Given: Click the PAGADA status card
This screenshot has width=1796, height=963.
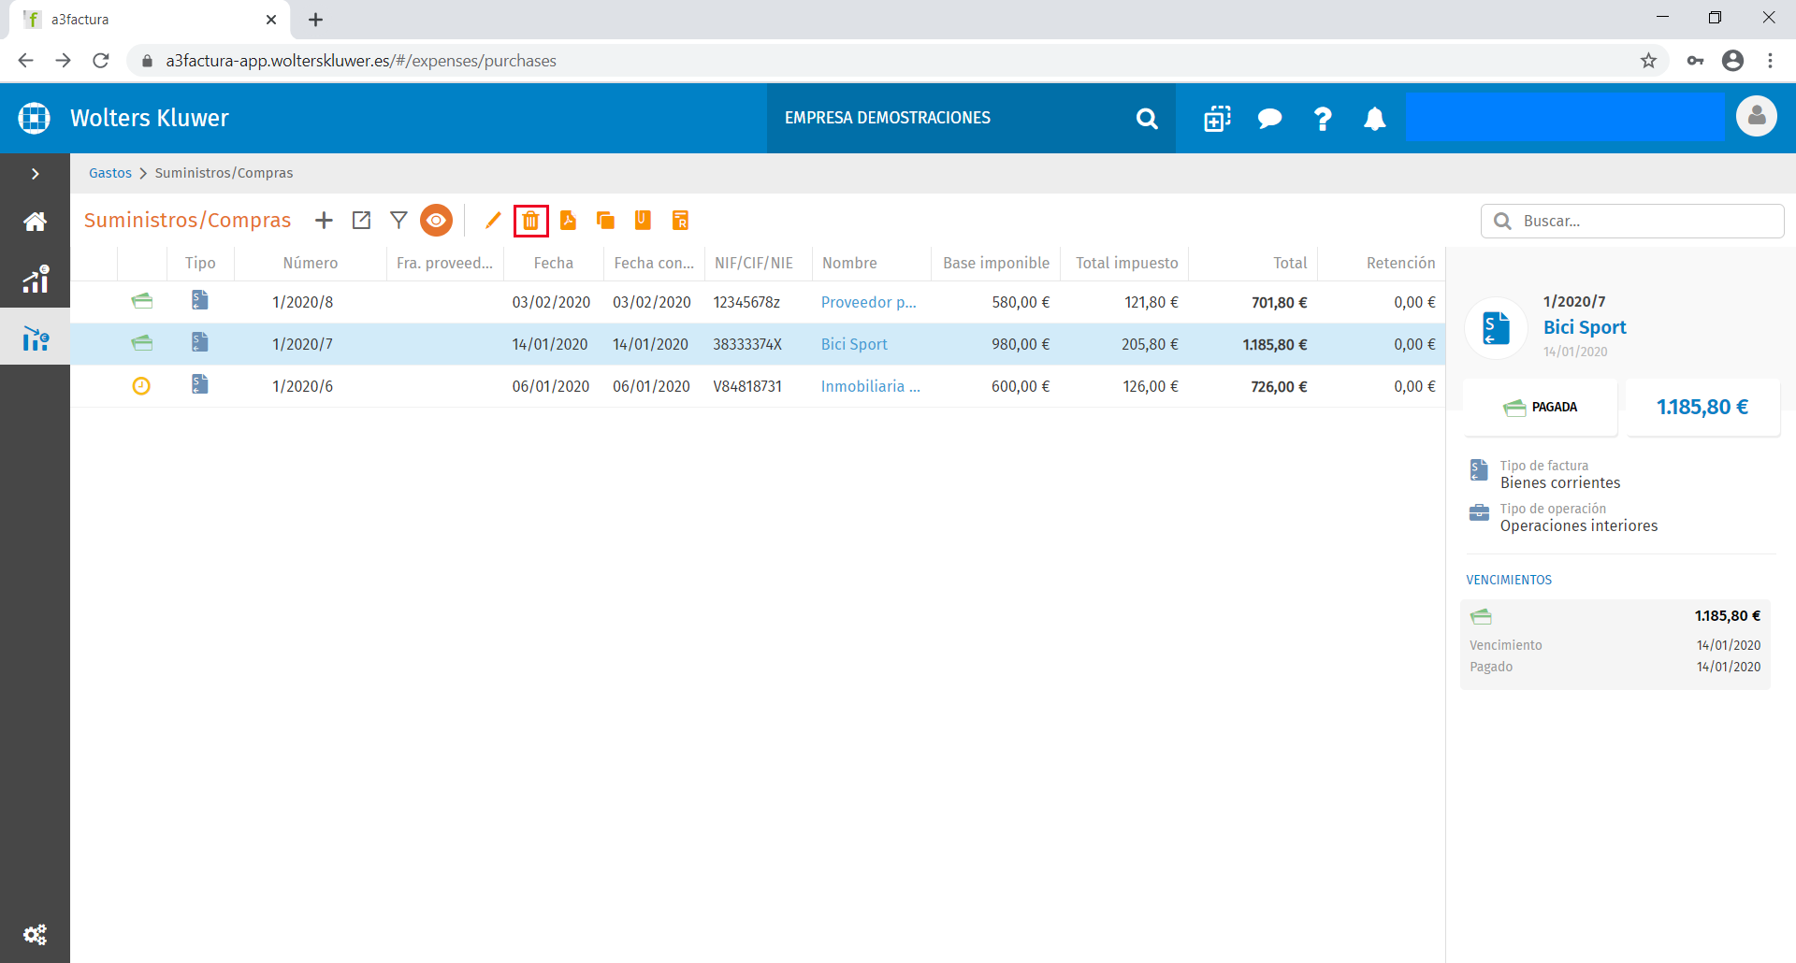Looking at the screenshot, I should click(1541, 408).
